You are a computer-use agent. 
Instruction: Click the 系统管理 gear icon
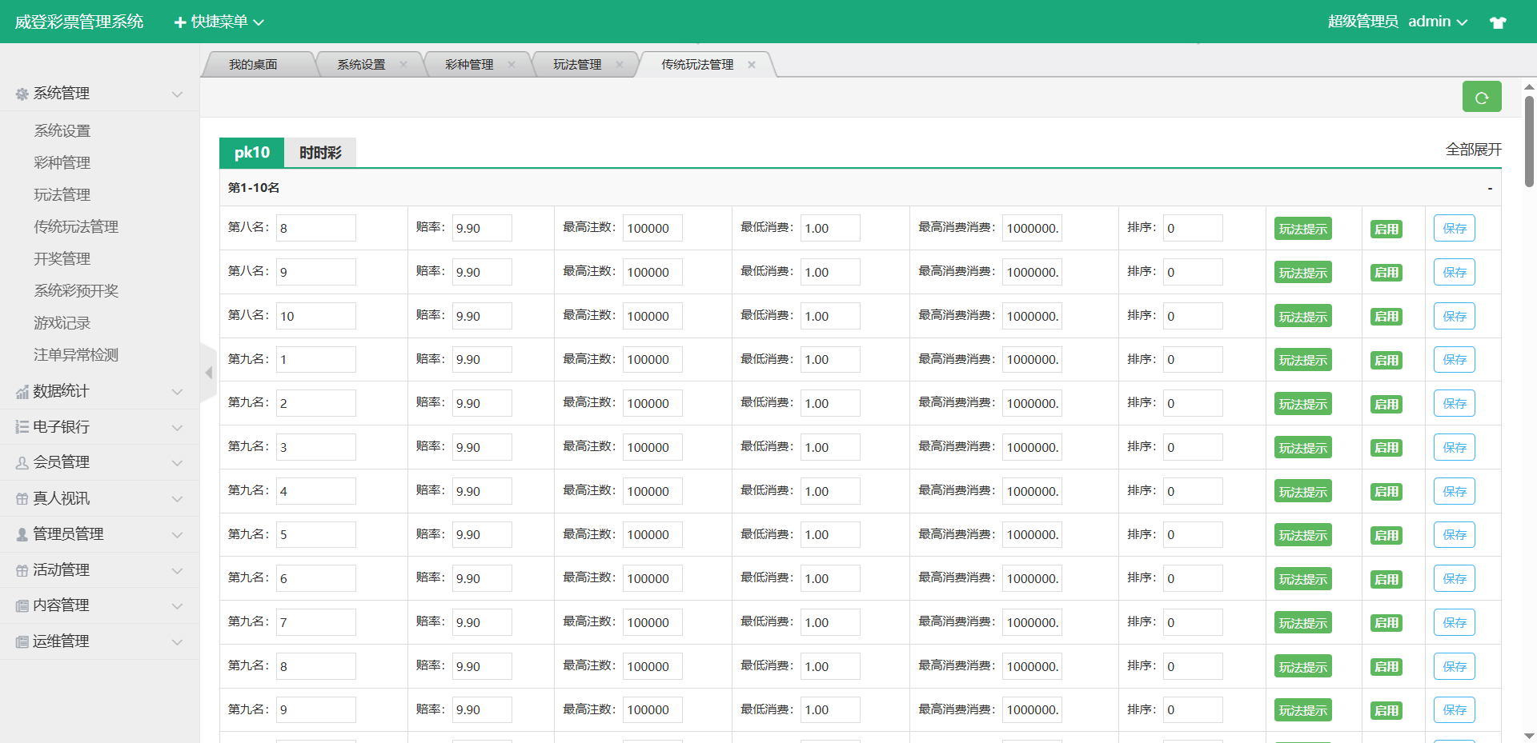point(22,94)
